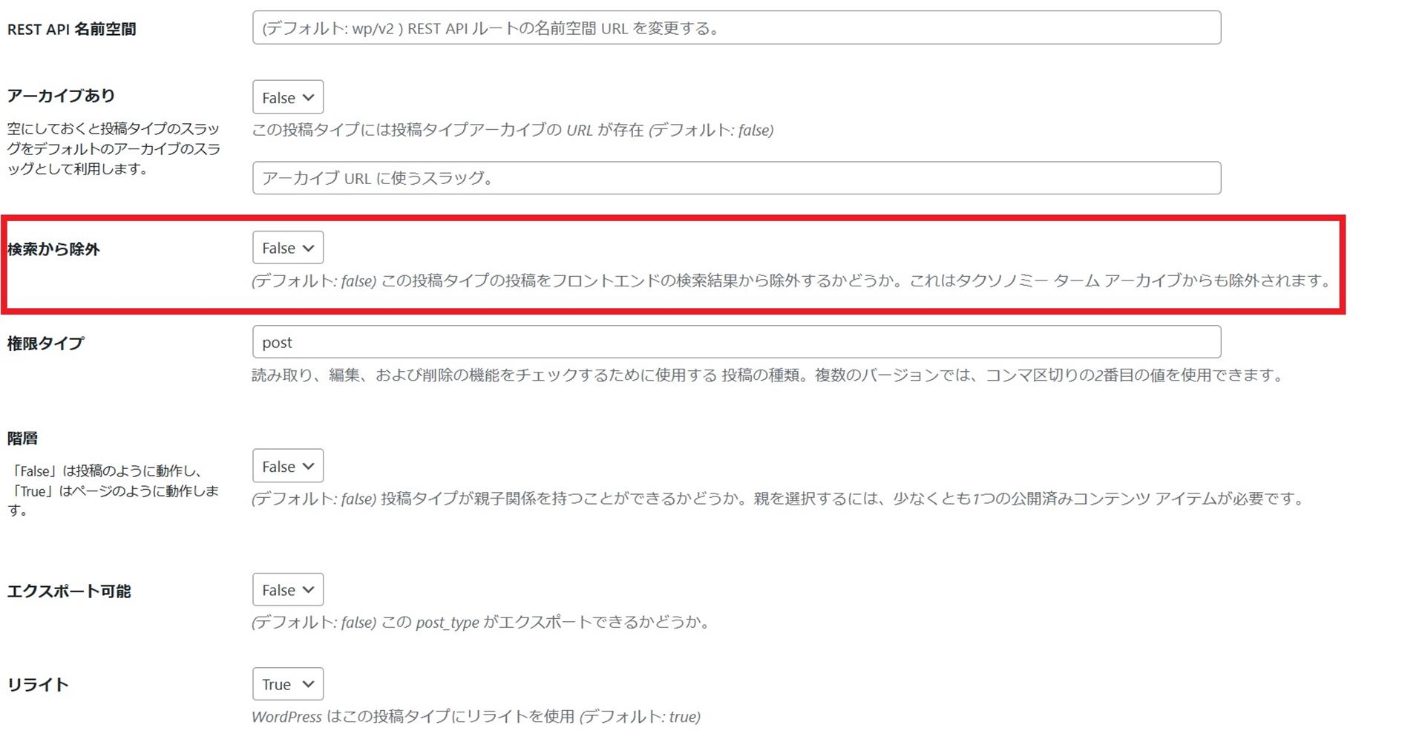
Task: Click the 権限タイプ field containing post
Action: click(x=736, y=342)
